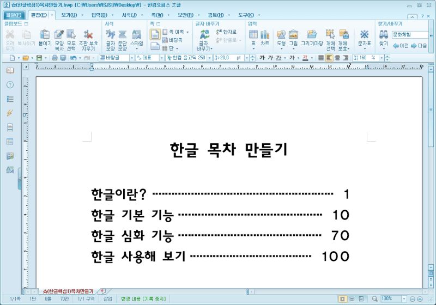
Task: Click the Find (찾기) binoculars icon
Action: click(384, 34)
